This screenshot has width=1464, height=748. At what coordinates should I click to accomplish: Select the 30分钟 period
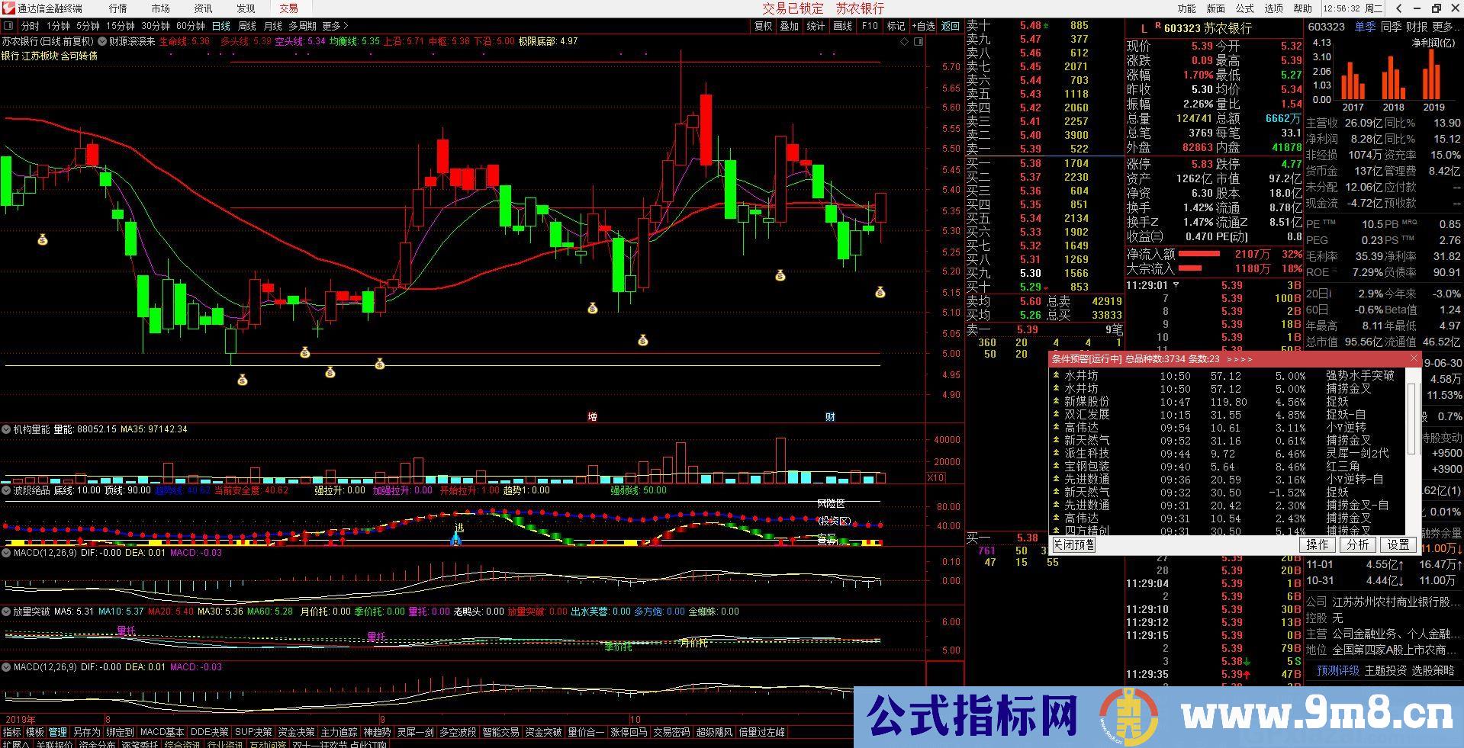click(156, 26)
